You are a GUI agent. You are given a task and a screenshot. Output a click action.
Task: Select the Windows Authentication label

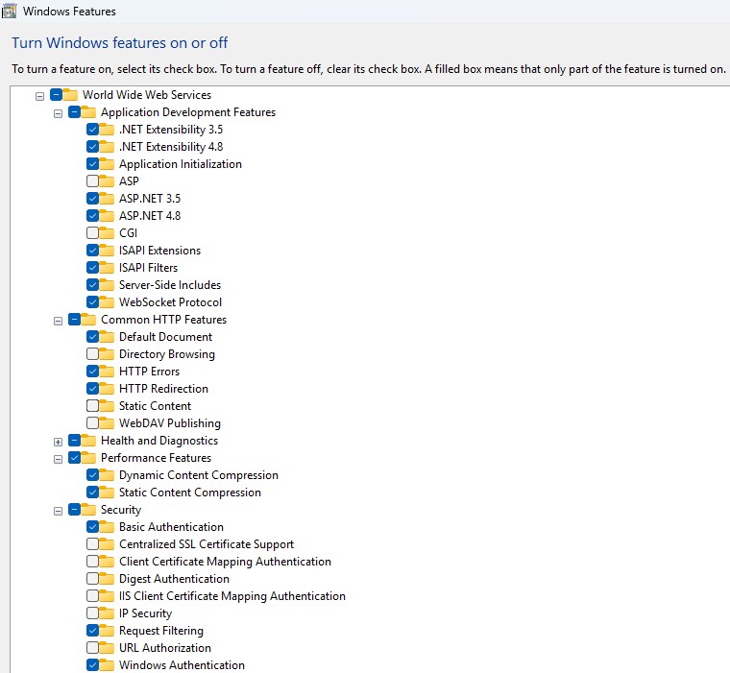coord(182,665)
